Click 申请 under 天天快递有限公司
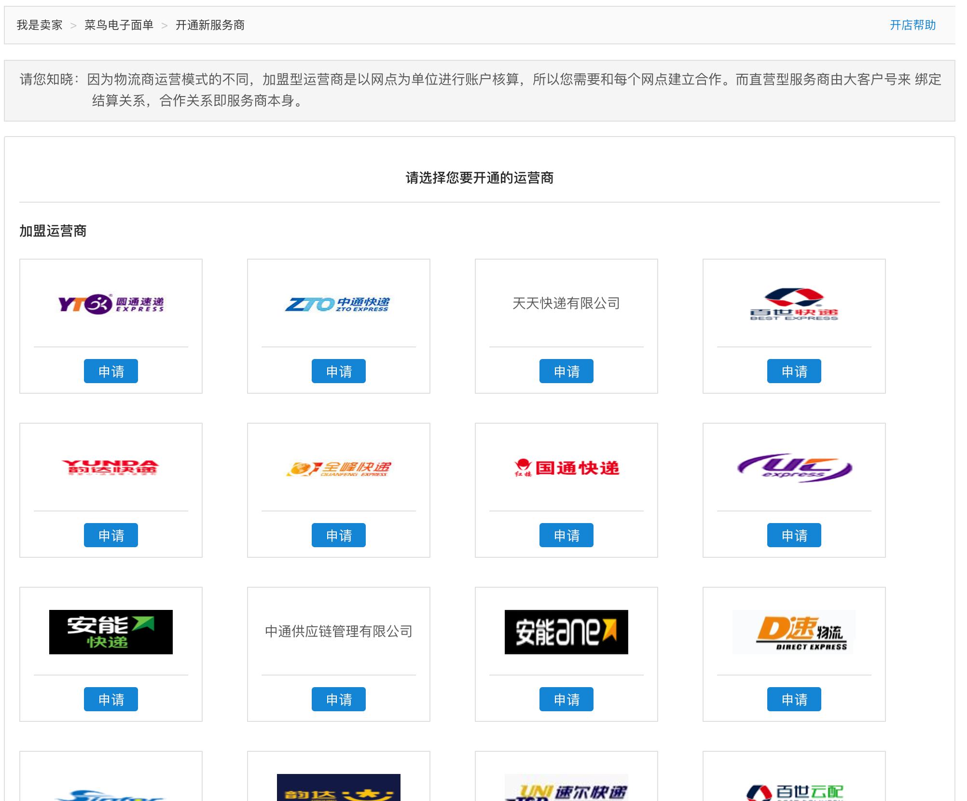 [x=566, y=371]
